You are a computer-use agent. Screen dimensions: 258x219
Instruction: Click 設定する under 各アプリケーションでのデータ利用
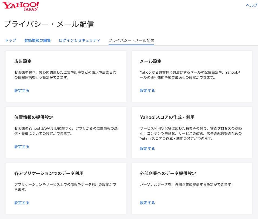tap(22, 203)
